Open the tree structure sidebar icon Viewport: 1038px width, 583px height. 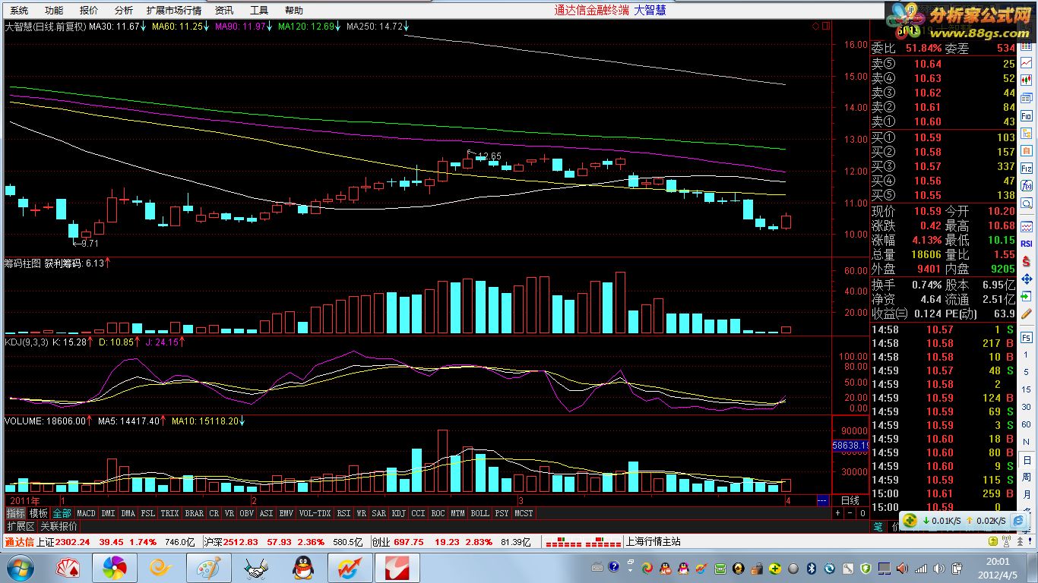click(1027, 134)
